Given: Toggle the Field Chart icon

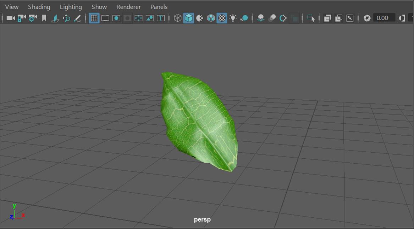Looking at the screenshot, I should [x=138, y=18].
